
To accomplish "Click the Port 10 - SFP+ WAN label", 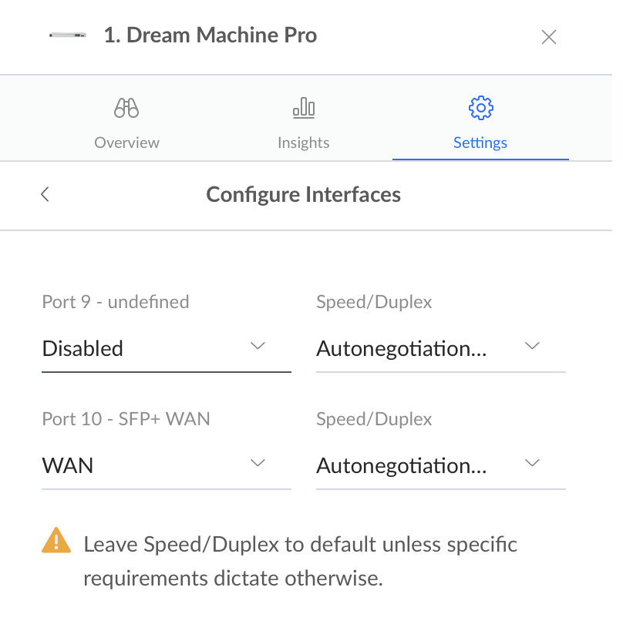I will pos(126,418).
